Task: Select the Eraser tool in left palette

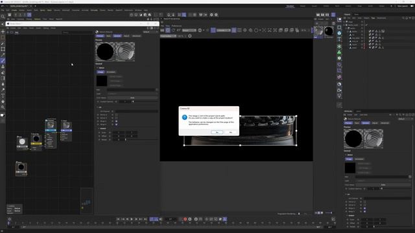Action: [3, 72]
